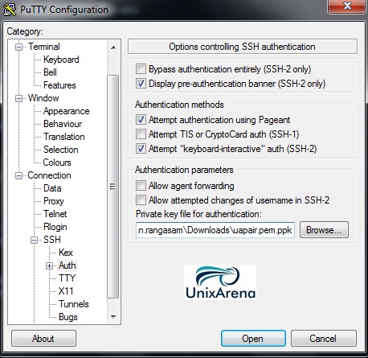Click the About button

coord(43,339)
